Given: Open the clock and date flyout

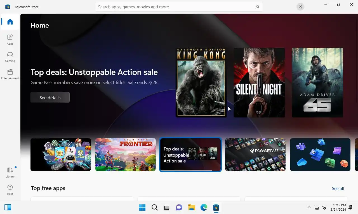Looking at the screenshot, I should pos(338,207).
